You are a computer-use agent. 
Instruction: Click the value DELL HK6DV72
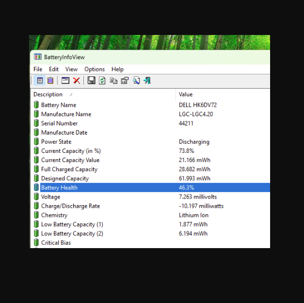tap(198, 105)
